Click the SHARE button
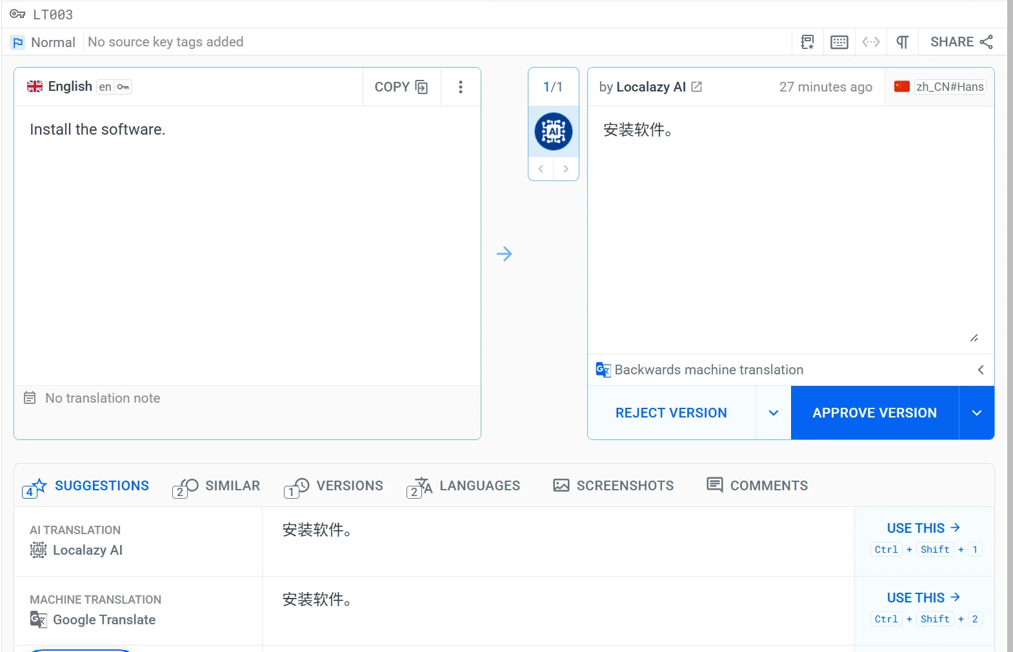Image resolution: width=1013 pixels, height=652 pixels. (x=961, y=42)
